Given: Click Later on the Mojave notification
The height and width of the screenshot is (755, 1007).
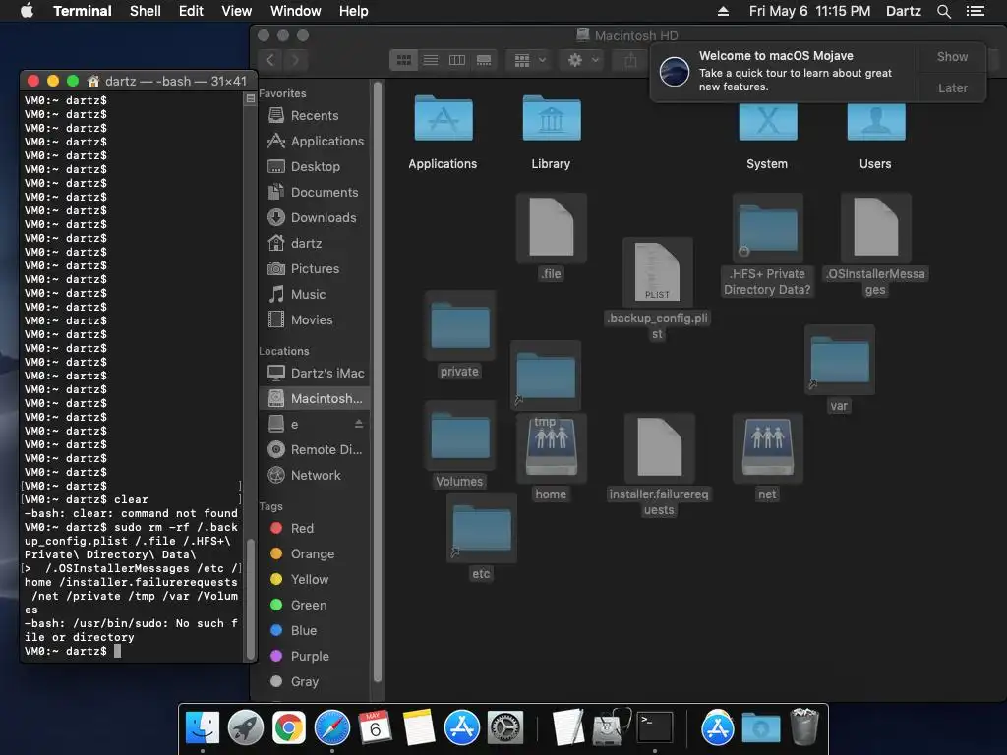Looking at the screenshot, I should pyautogui.click(x=952, y=87).
